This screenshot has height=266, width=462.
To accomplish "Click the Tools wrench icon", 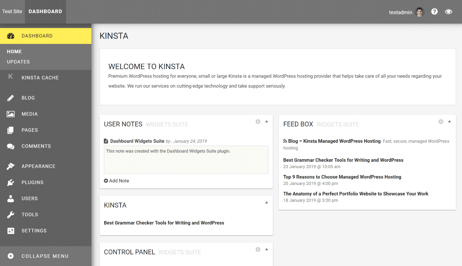I will [10, 214].
